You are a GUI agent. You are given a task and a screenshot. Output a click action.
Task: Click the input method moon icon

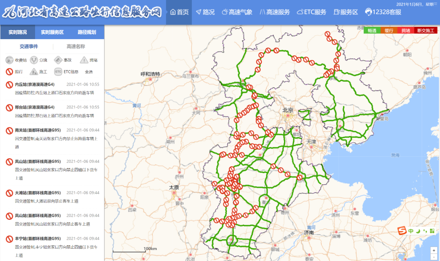(418, 231)
